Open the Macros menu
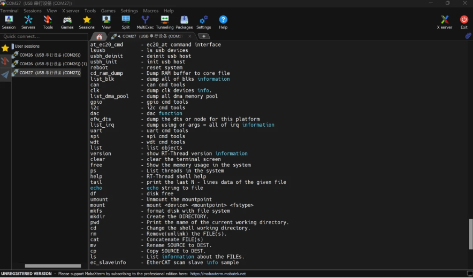Screen dimensions: 473x278 [151, 11]
